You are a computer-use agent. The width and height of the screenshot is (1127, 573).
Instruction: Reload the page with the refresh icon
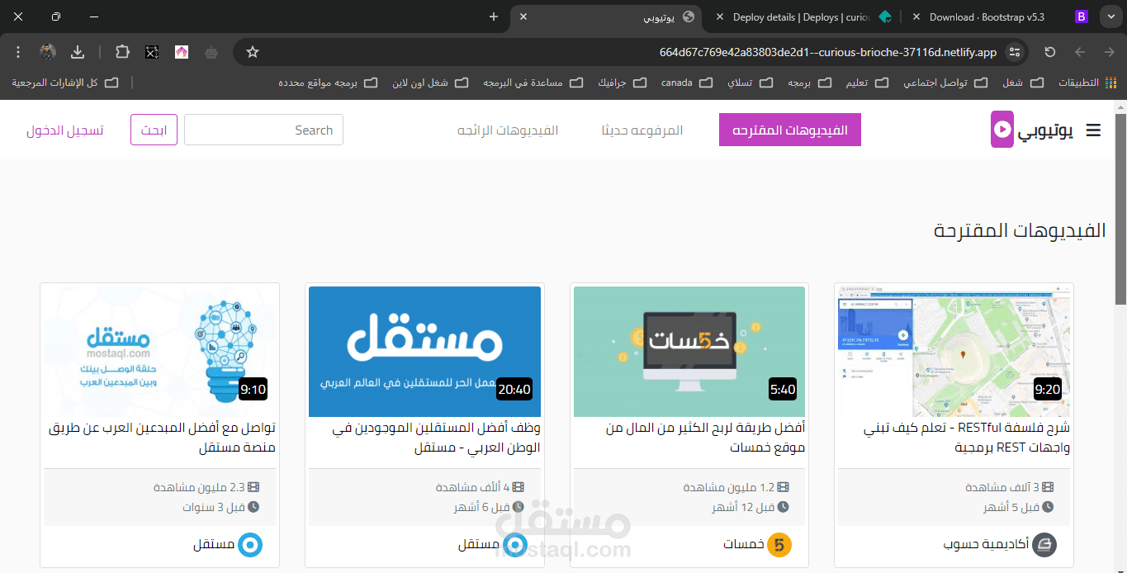click(x=1049, y=51)
